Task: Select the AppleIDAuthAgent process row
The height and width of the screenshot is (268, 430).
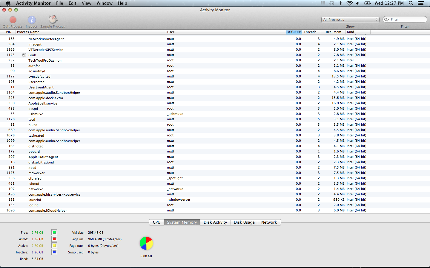Action: (215, 157)
